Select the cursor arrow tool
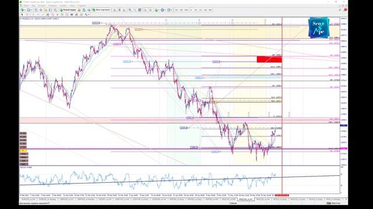373x209 pixels. (22, 15)
